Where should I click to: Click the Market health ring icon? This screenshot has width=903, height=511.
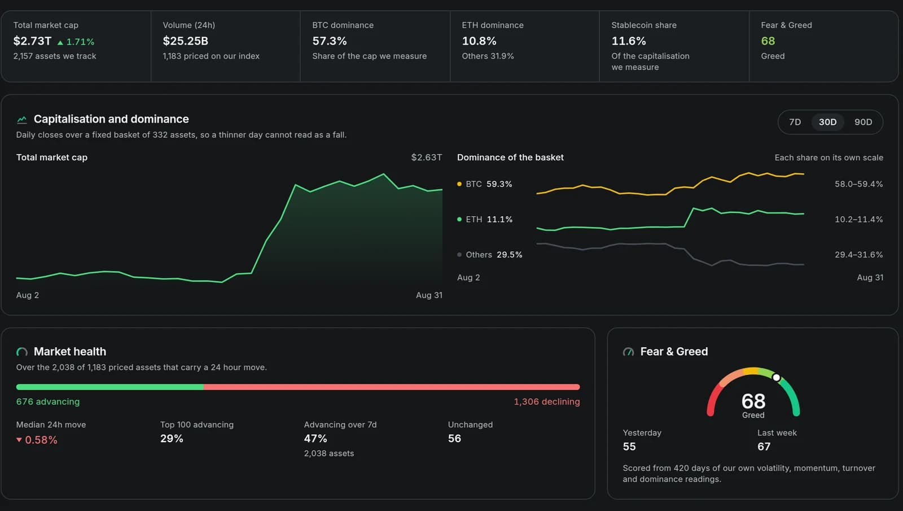(22, 352)
